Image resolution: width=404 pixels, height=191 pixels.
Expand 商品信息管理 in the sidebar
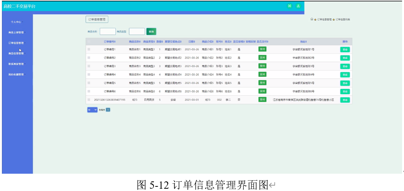tap(17, 53)
